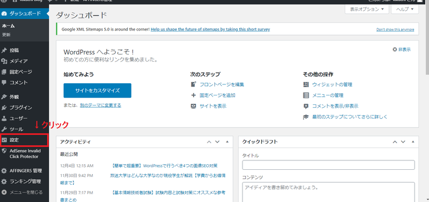Select the ツール wrench icon
This screenshot has height=202, width=429.
click(x=4, y=129)
